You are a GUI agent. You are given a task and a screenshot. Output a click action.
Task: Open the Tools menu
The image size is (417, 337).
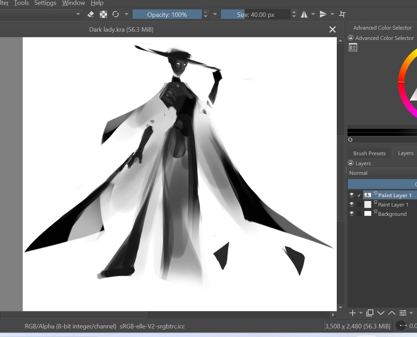(x=22, y=3)
